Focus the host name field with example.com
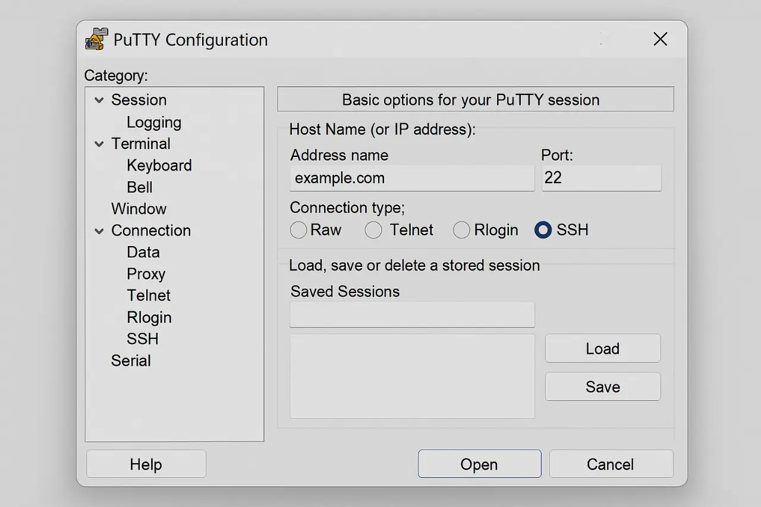Screen dimensions: 761x507 point(412,178)
